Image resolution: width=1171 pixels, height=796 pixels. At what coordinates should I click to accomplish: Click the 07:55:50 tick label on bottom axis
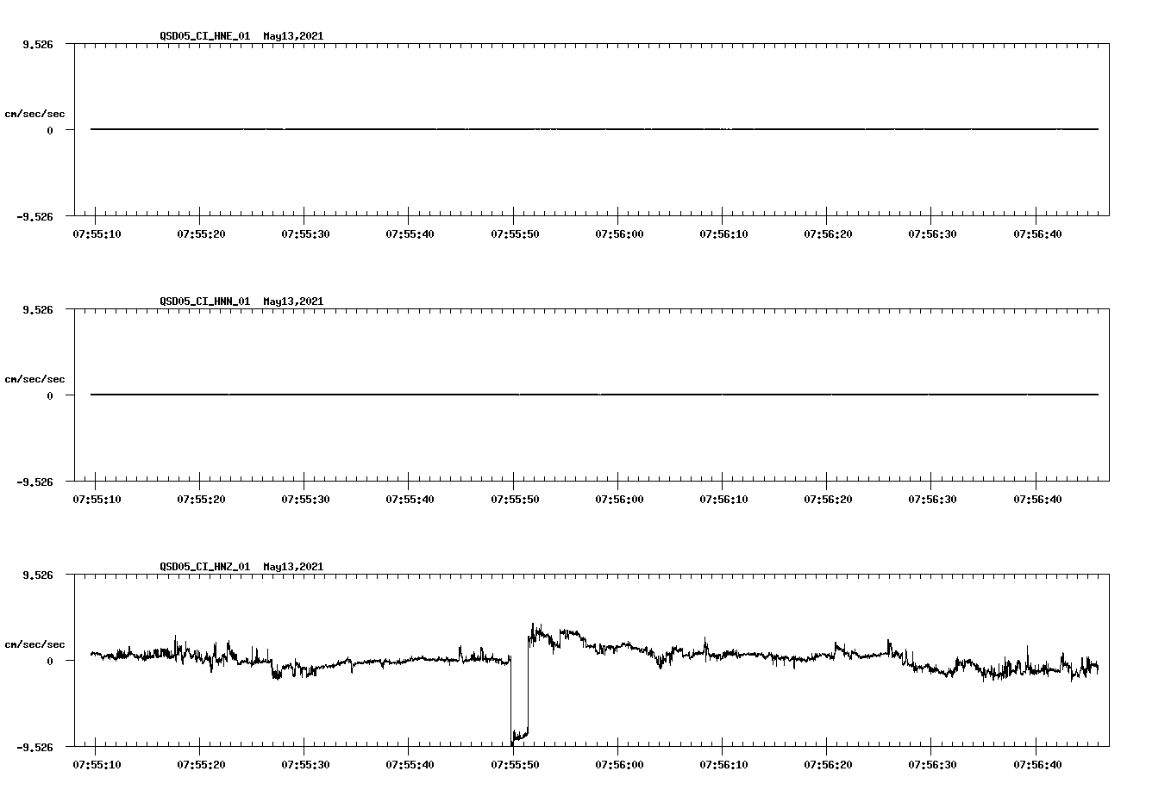pyautogui.click(x=517, y=763)
